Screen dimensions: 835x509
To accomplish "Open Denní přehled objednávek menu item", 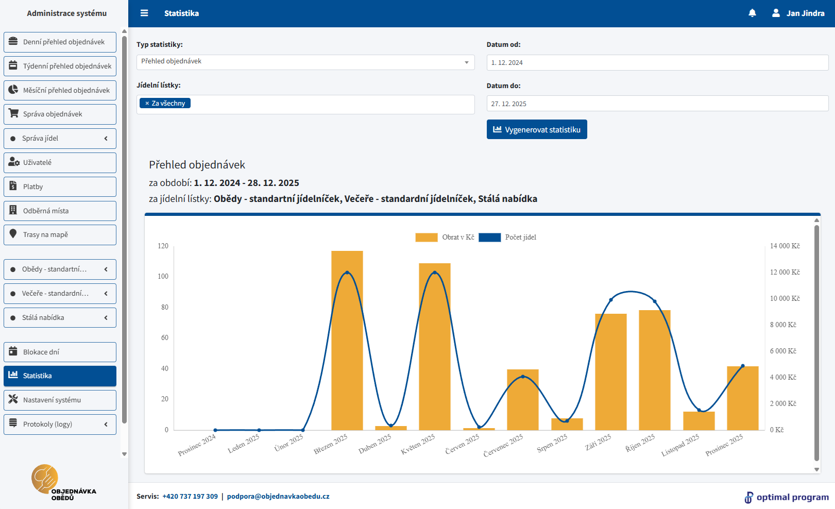I will click(x=60, y=42).
